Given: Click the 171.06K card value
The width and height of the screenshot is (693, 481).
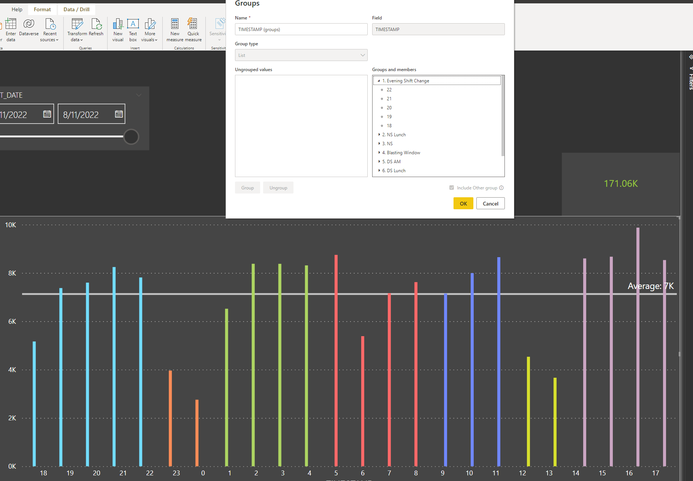Looking at the screenshot, I should 621,183.
